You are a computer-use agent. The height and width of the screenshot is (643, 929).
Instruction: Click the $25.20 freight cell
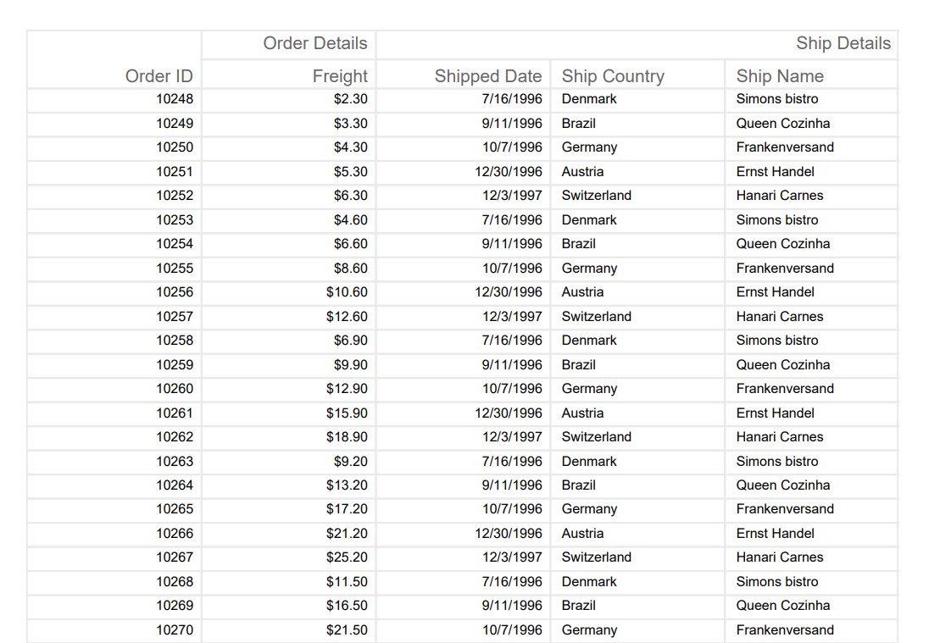[347, 557]
